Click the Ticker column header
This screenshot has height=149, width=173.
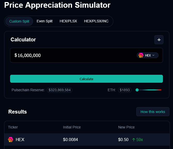[13, 127]
